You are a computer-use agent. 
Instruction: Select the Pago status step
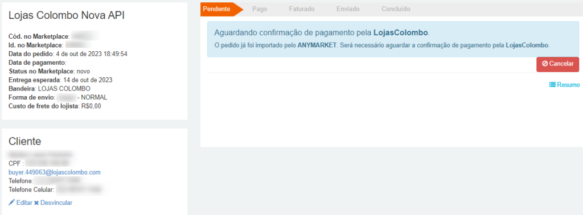[260, 9]
